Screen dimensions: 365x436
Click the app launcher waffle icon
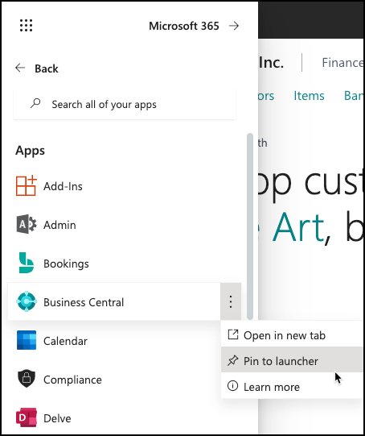pos(26,26)
